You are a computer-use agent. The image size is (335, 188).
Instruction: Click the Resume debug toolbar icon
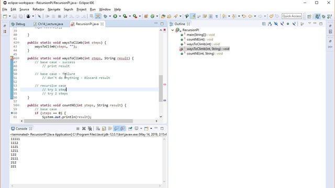click(x=48, y=16)
